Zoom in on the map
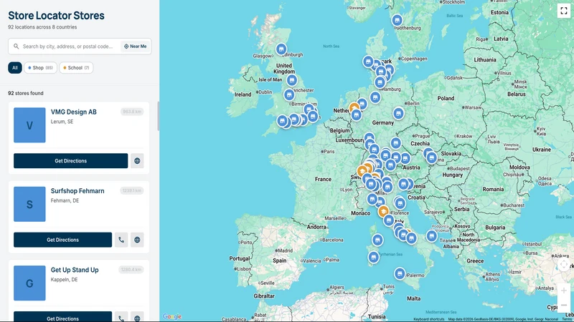The image size is (574, 322). [564, 291]
